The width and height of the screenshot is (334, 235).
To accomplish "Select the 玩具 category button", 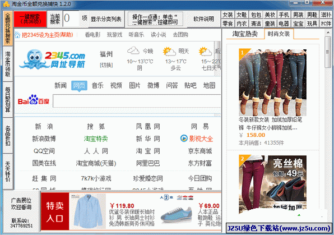I will click(x=312, y=24).
